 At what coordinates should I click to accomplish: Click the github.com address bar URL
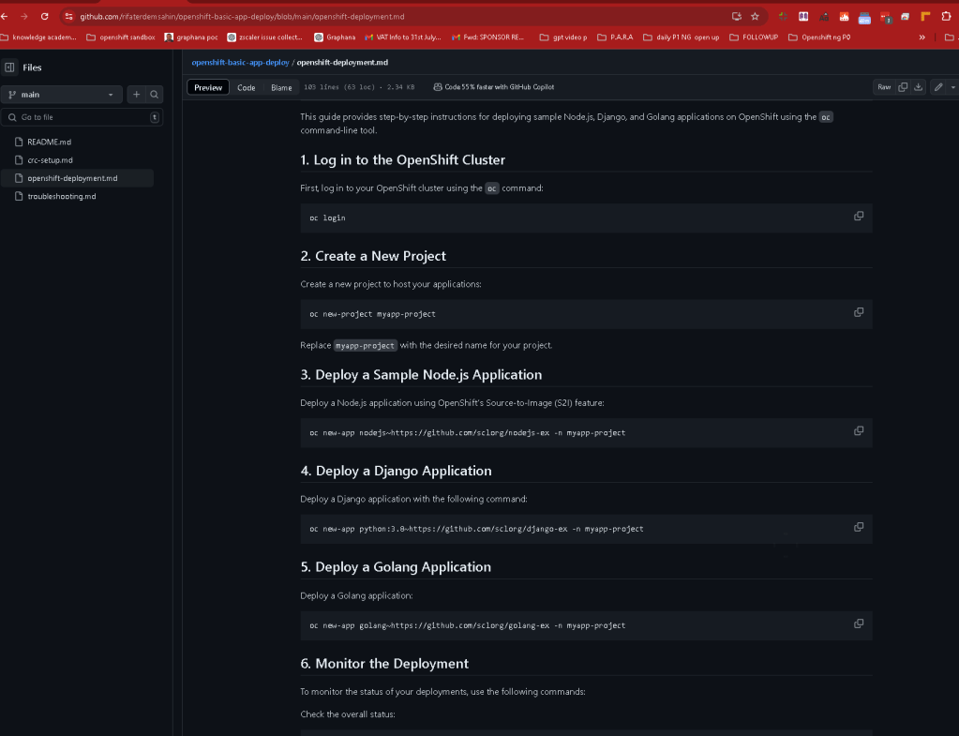click(x=242, y=17)
